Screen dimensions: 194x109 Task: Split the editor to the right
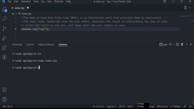tap(185, 8)
